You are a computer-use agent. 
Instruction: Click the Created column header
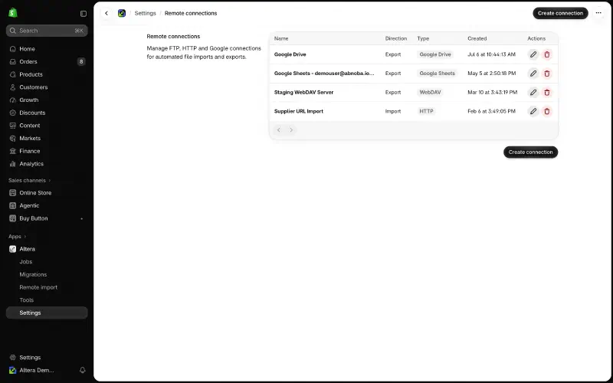coord(477,39)
